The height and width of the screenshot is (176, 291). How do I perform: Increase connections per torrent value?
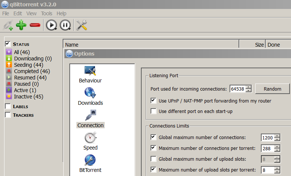[x=277, y=147]
